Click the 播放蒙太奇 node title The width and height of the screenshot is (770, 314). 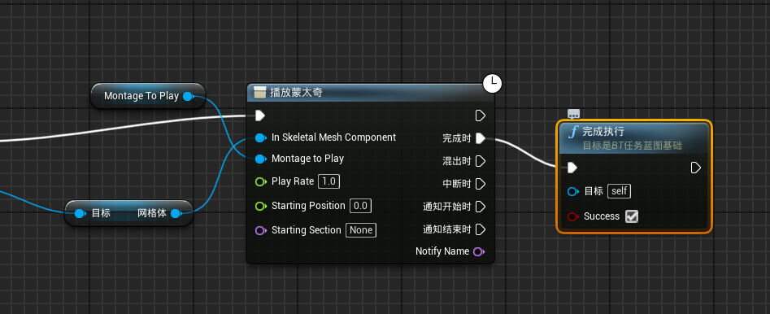click(296, 93)
